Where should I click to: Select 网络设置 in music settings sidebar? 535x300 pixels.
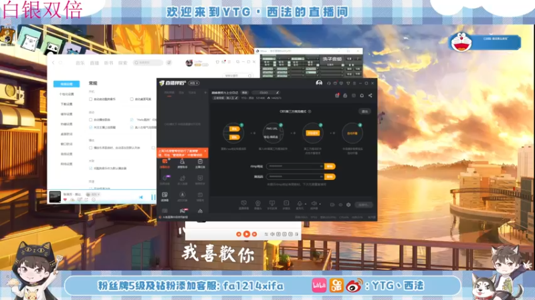(x=66, y=164)
